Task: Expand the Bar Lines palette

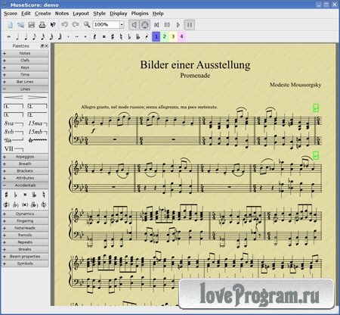Action: [25, 82]
